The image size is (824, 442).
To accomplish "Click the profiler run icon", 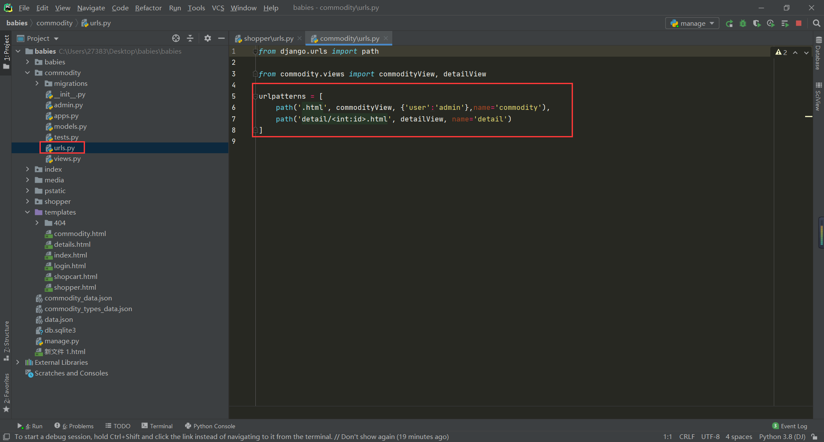I will pyautogui.click(x=771, y=23).
